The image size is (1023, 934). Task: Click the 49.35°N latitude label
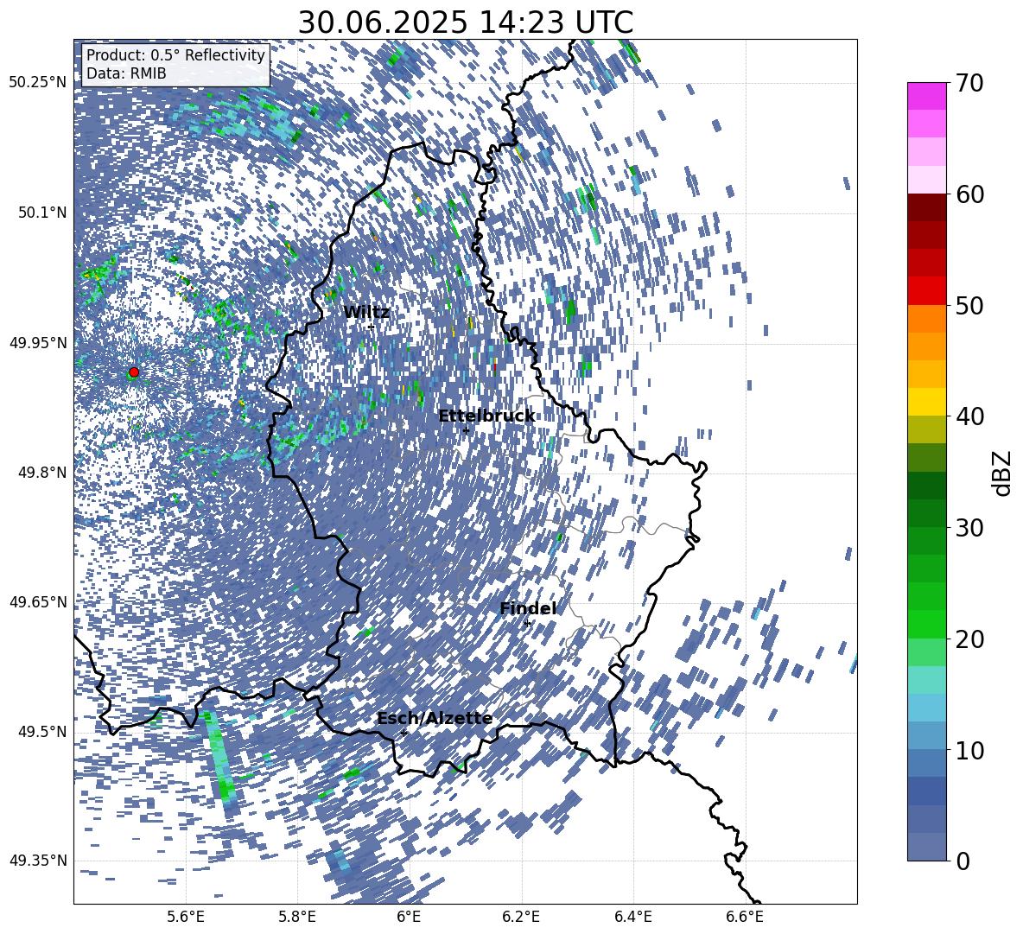(x=39, y=861)
